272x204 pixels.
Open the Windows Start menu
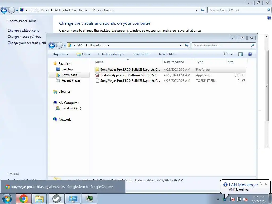click(7, 199)
